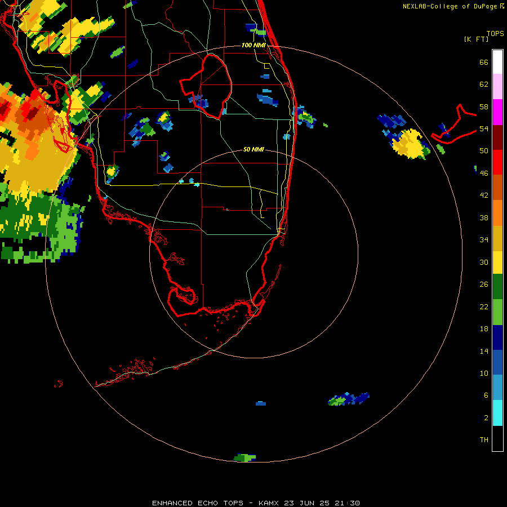
Task: Click the [K FT] units label
Action: click(x=476, y=39)
